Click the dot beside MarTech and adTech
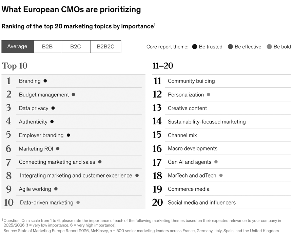Screen dimensions: 293x236 pyautogui.click(x=221, y=175)
